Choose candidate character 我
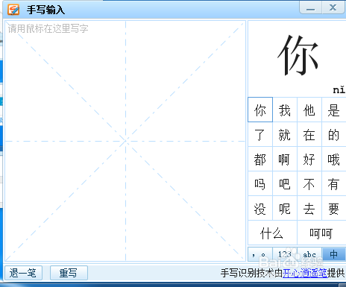346x287 pixels. (x=285, y=110)
